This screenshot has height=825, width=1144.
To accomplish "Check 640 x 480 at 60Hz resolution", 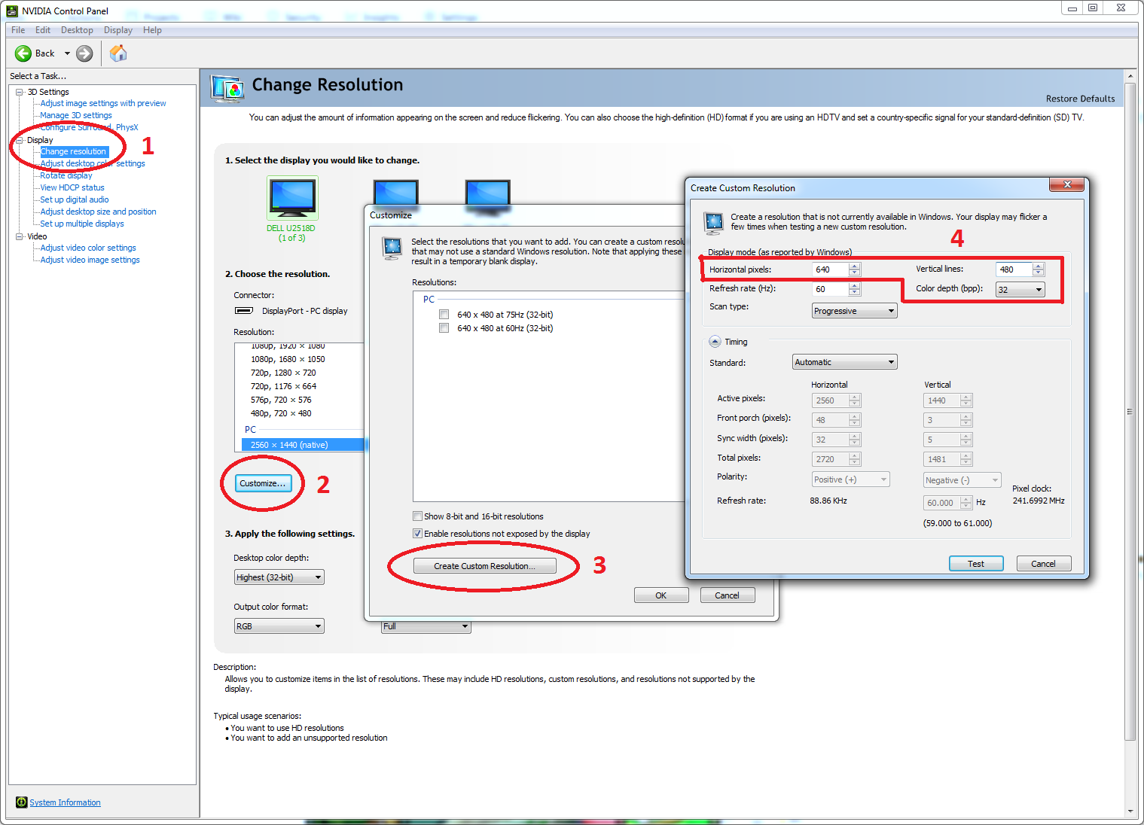I will [x=444, y=328].
